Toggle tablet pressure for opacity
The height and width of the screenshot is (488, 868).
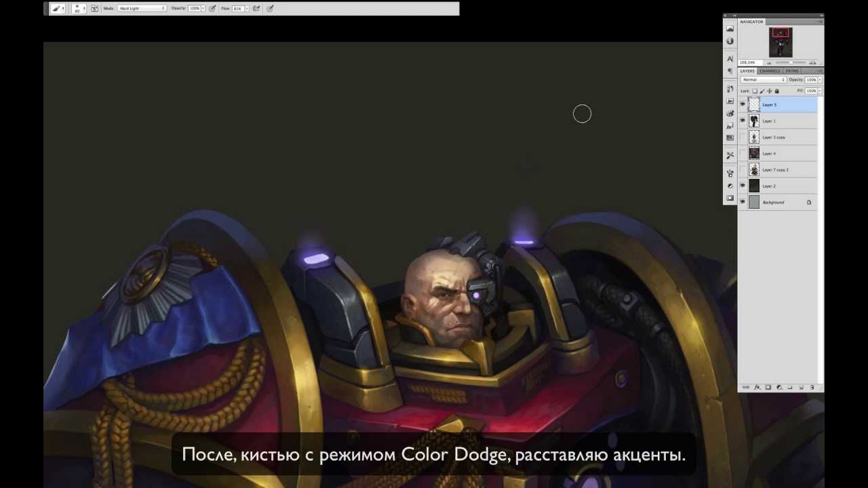click(212, 8)
